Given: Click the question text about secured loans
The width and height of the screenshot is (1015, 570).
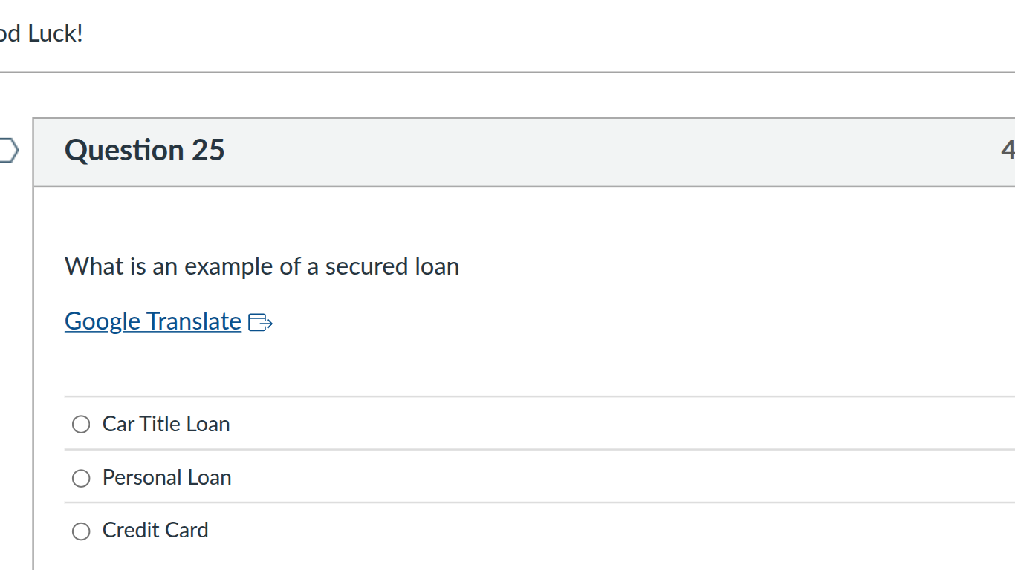Looking at the screenshot, I should click(262, 266).
